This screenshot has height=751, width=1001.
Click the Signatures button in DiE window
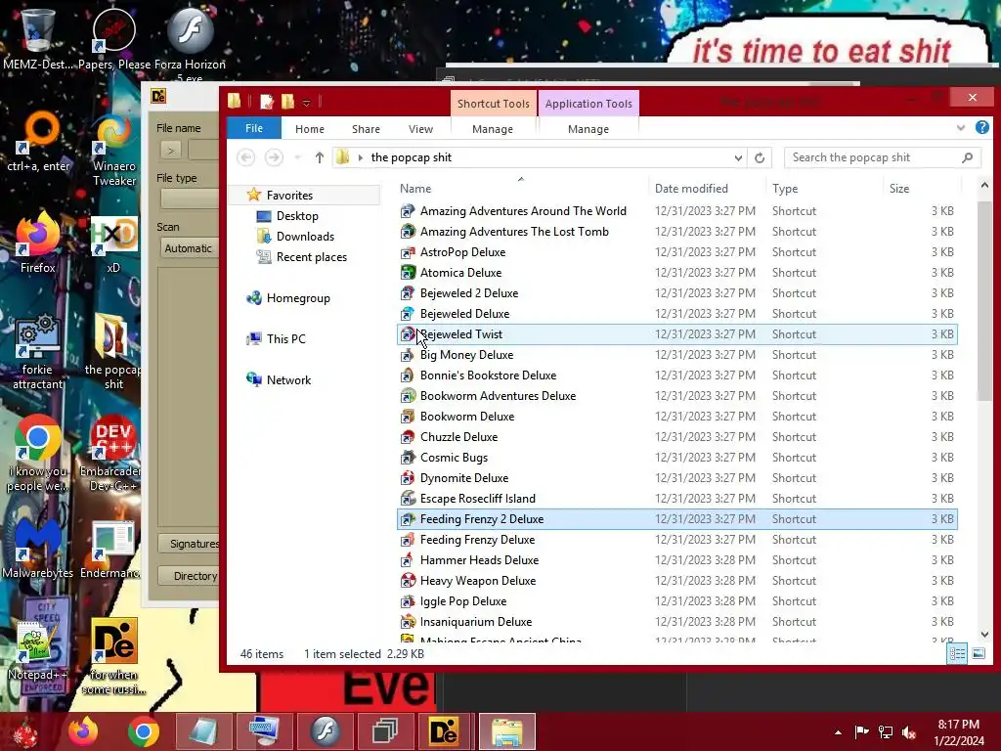[189, 544]
